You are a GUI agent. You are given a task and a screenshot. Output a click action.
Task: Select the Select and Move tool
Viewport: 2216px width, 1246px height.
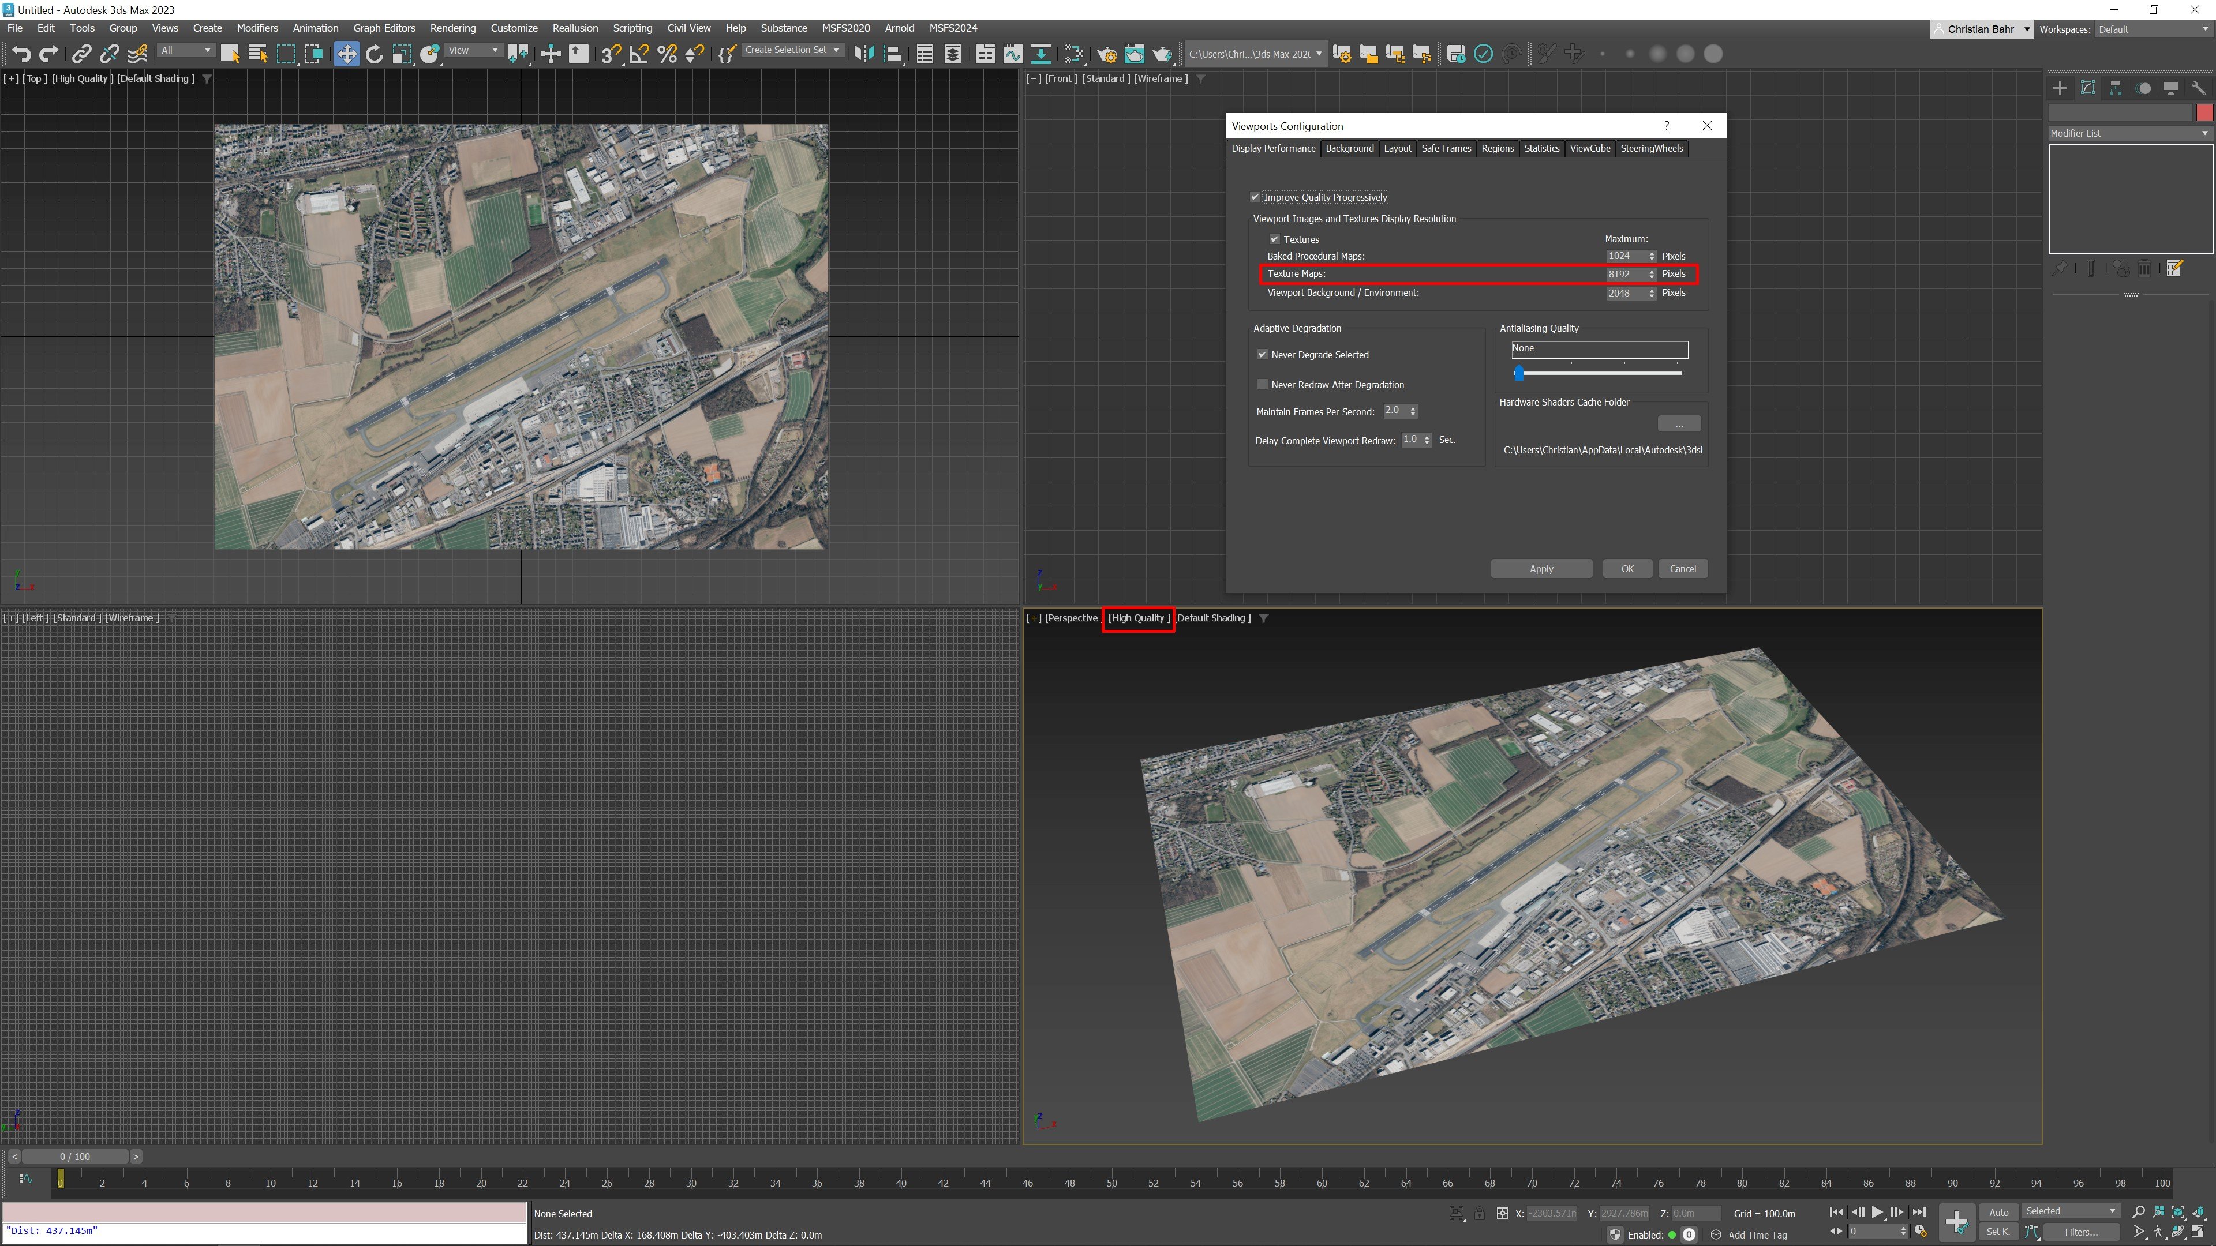coord(347,53)
